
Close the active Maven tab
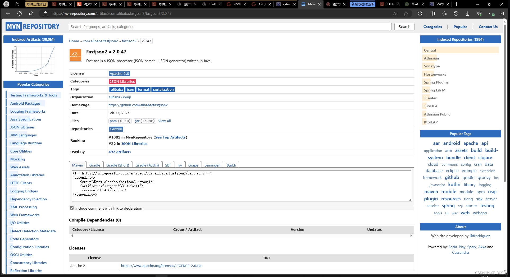tap(319, 4)
